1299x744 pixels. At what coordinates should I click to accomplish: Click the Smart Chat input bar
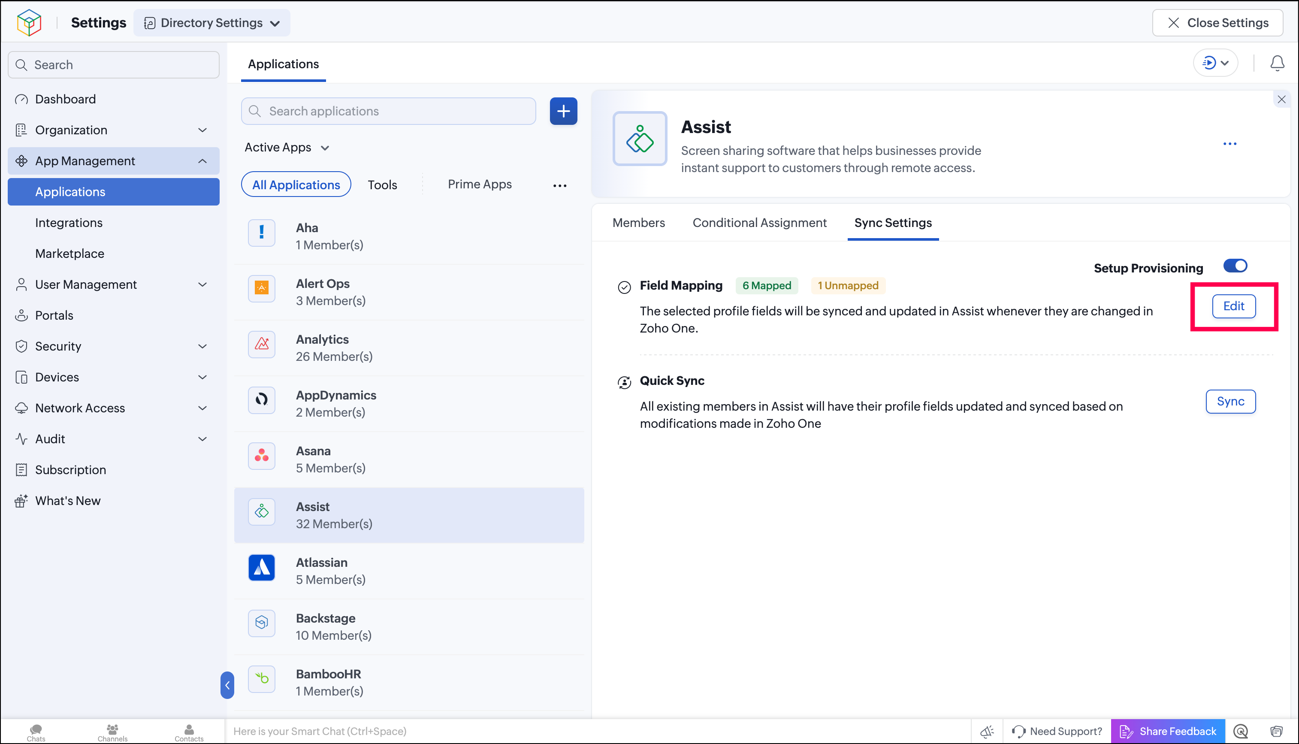pos(598,731)
